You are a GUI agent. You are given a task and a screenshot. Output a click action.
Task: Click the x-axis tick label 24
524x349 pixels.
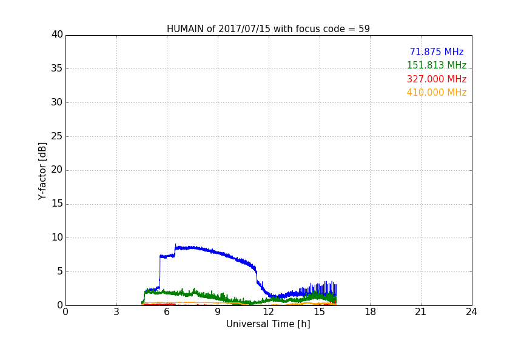pyautogui.click(x=471, y=312)
